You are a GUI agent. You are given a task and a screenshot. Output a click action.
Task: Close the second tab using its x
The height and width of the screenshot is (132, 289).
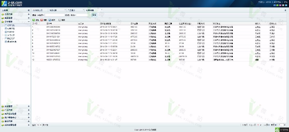65,10
